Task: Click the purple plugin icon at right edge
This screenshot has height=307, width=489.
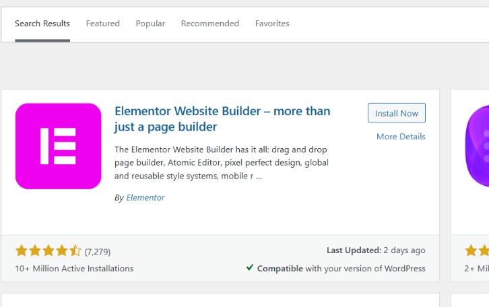Action: pos(477,146)
